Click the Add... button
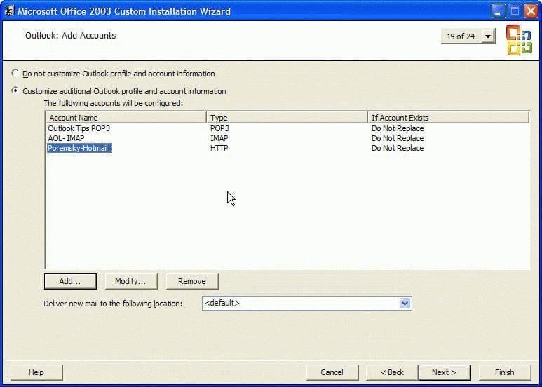The image size is (542, 387). (70, 281)
